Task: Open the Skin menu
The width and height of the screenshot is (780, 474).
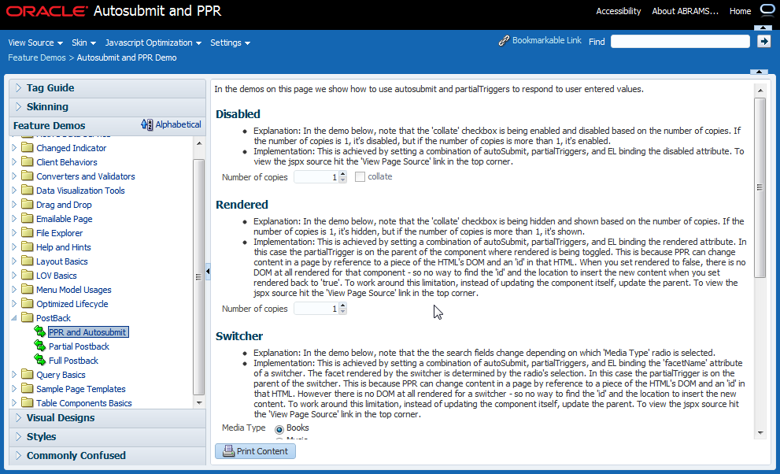Action: (x=83, y=43)
